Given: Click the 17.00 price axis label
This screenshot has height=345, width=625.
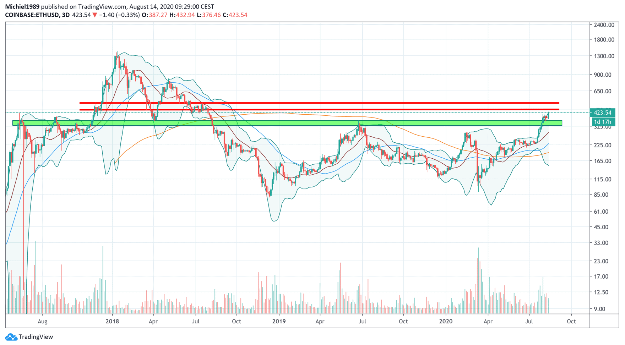Looking at the screenshot, I should [601, 276].
